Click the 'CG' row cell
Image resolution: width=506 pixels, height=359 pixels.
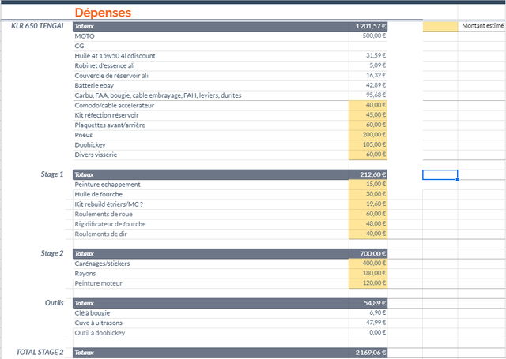pos(211,46)
